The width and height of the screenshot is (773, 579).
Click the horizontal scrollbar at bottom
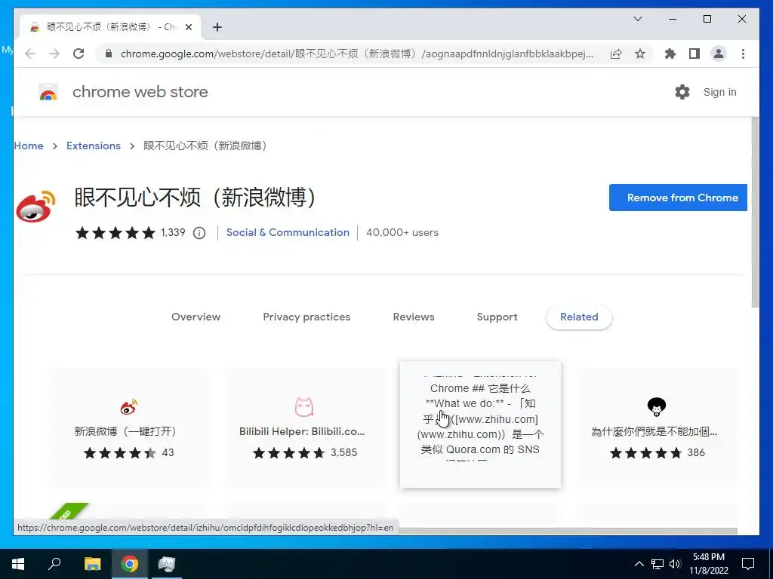pyautogui.click(x=567, y=531)
